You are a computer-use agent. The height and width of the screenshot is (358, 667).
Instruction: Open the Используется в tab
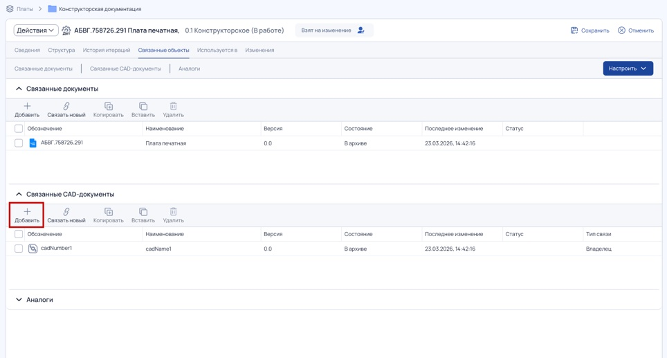(x=217, y=50)
